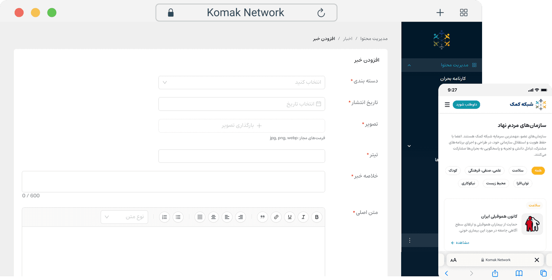Screen dimensions: 552x280
Task: Center align text in the editor
Action: [213, 217]
